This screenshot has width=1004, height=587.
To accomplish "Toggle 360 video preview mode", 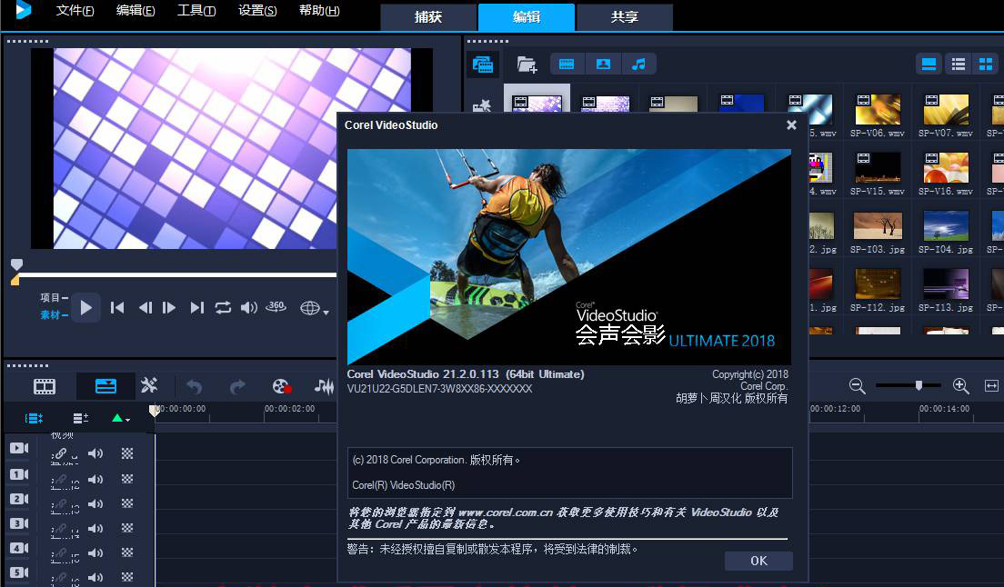I will coord(276,307).
